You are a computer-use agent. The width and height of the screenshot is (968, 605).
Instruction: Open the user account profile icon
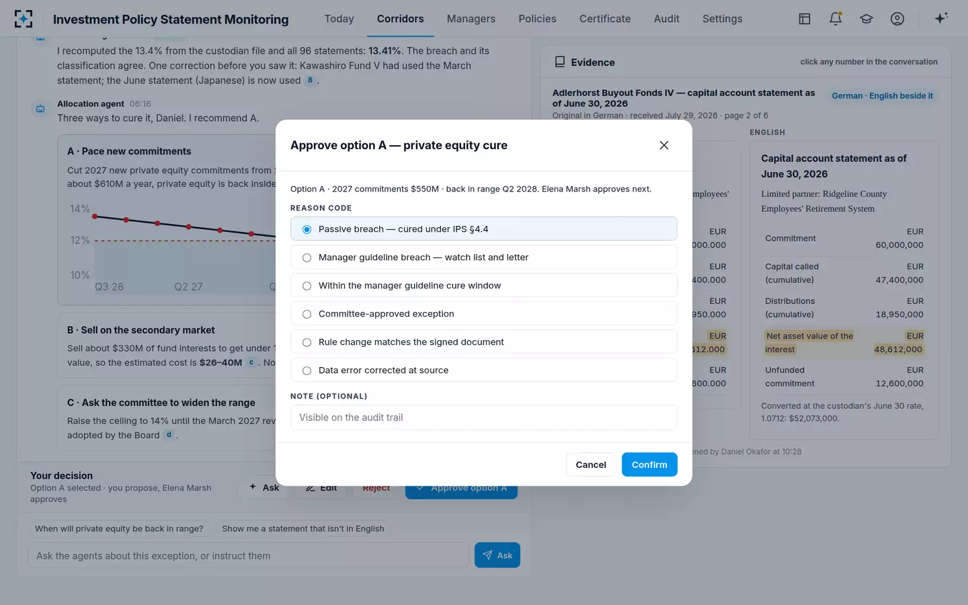tap(897, 19)
